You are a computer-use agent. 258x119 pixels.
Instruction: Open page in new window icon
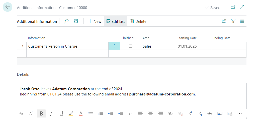233,8
